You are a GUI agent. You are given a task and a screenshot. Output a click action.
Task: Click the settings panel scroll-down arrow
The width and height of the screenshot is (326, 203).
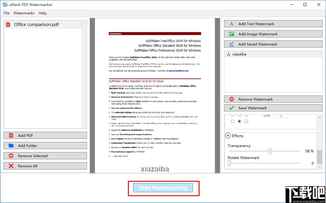(320, 167)
